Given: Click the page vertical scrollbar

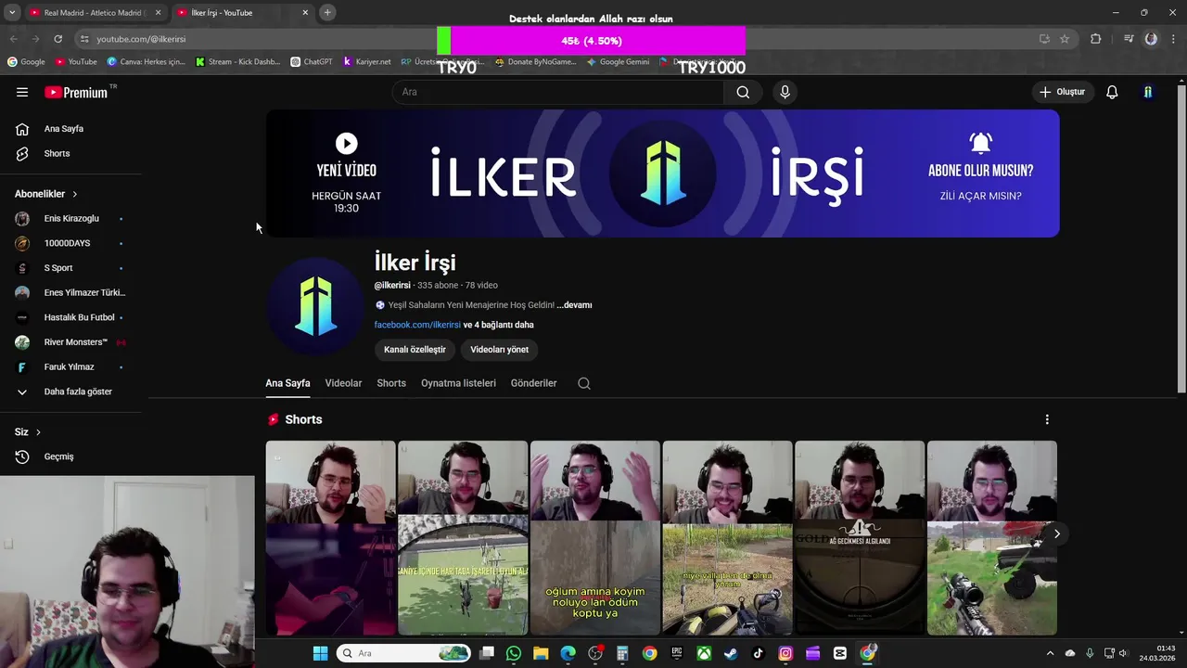Looking at the screenshot, I should [1181, 239].
